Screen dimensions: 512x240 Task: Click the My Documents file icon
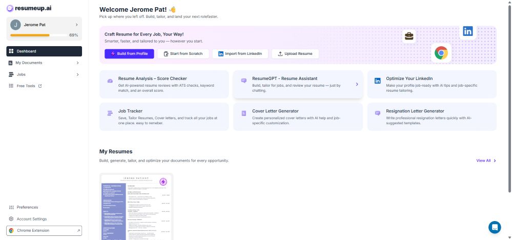coord(10,63)
